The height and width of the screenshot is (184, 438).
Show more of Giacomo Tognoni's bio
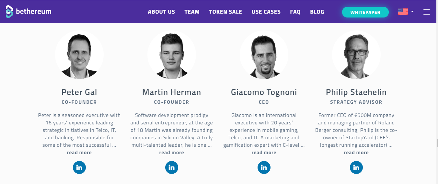point(264,153)
